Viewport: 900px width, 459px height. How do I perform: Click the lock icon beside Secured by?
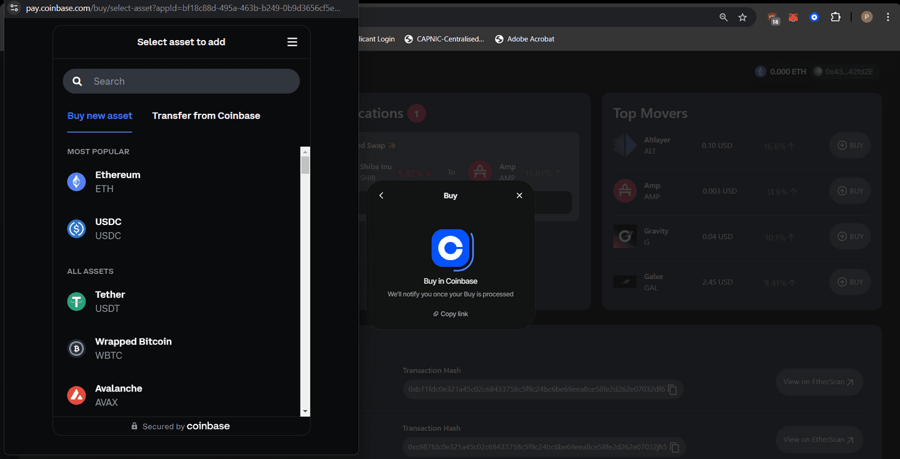pyautogui.click(x=134, y=426)
